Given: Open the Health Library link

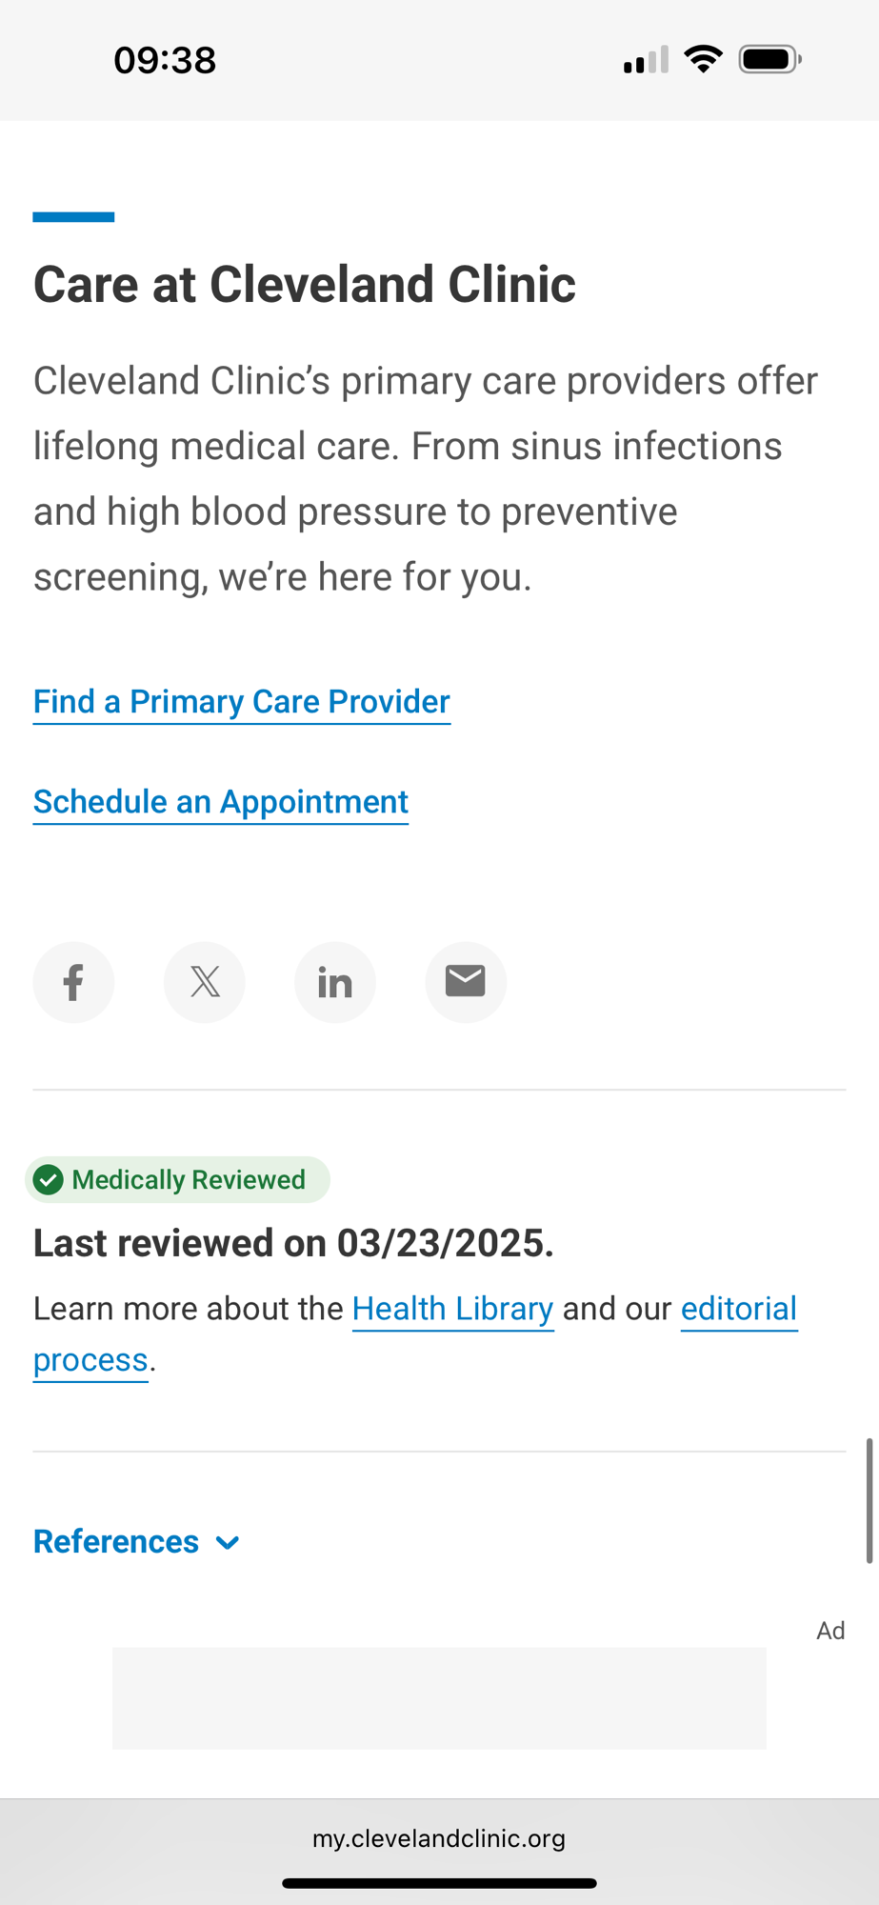Looking at the screenshot, I should pos(452,1309).
